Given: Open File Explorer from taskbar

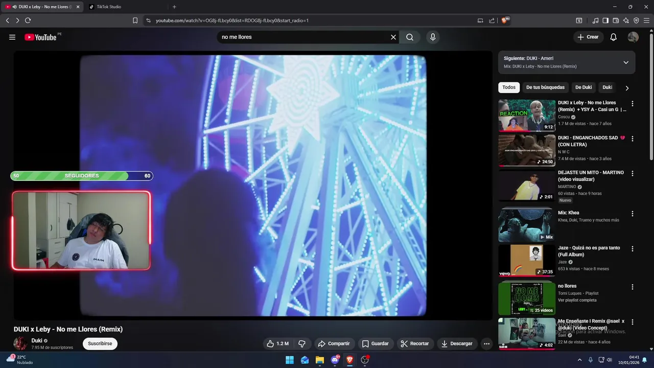Looking at the screenshot, I should click(x=320, y=360).
